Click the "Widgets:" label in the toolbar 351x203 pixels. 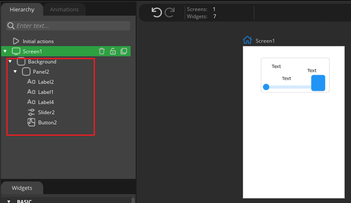click(197, 16)
